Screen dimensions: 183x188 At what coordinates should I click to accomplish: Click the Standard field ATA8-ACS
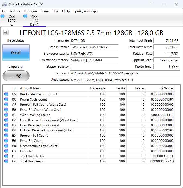point(125,73)
